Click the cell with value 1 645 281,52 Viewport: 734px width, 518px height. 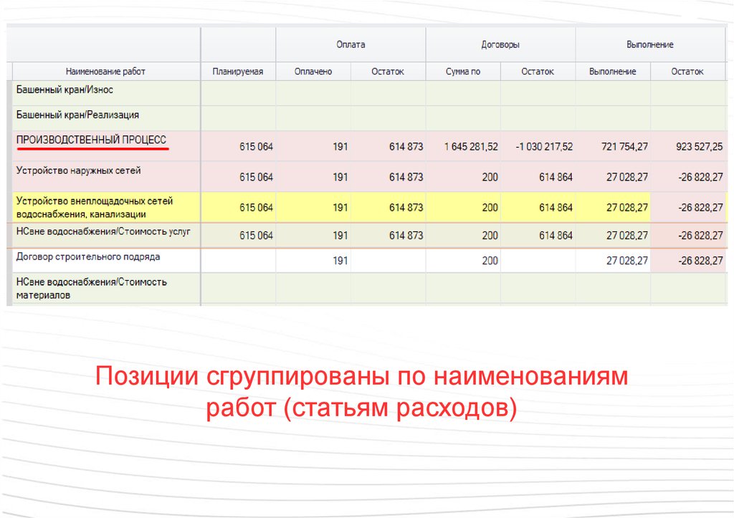click(x=470, y=147)
